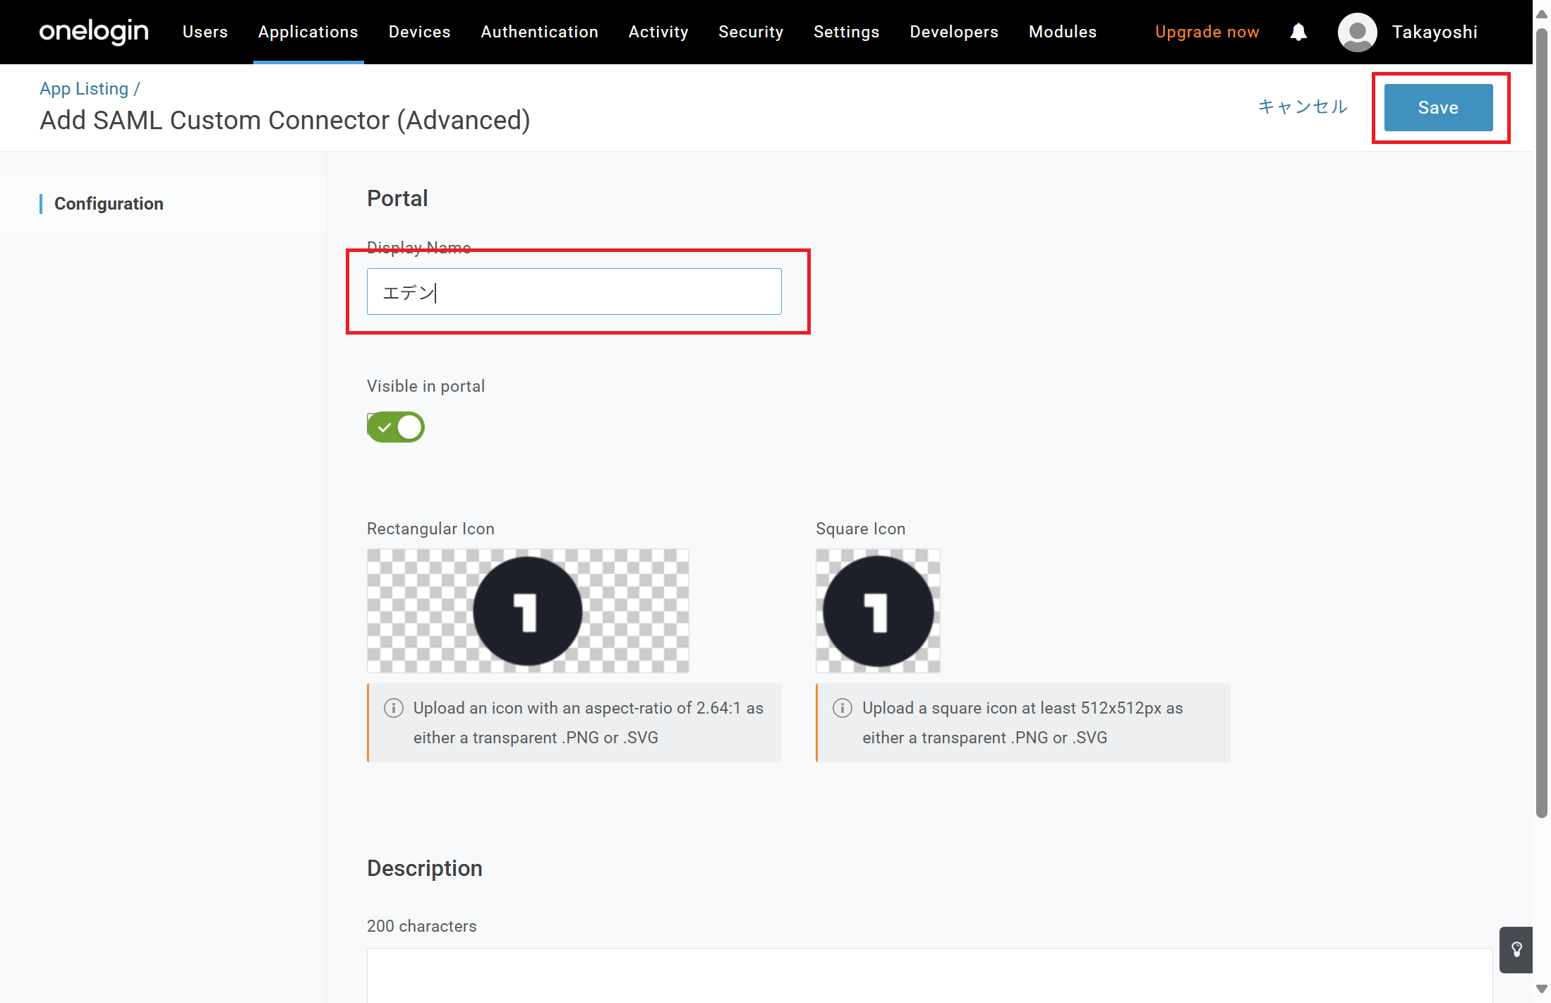Click the rectangular icon info symbol
The image size is (1551, 1003).
click(x=394, y=708)
